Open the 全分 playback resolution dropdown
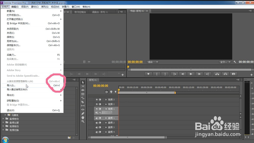 tap(225, 62)
